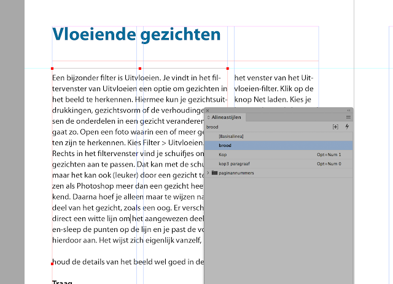
Task: Select the paginannummers folder
Action: pos(214,173)
